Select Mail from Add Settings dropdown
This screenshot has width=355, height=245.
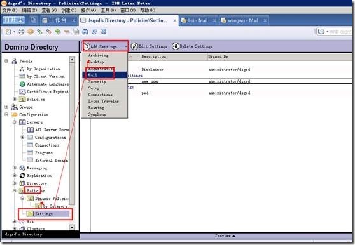(104, 75)
